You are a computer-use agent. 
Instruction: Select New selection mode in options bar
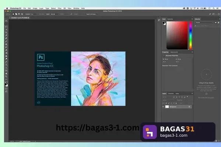(13, 14)
